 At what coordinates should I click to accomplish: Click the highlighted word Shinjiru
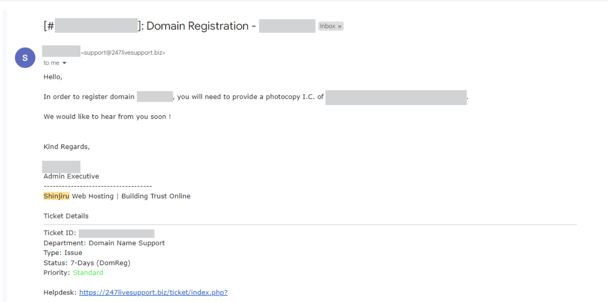(56, 196)
